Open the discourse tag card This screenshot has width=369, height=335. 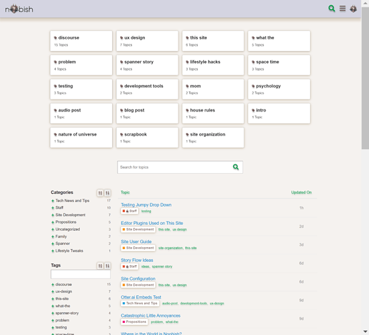pos(81,41)
